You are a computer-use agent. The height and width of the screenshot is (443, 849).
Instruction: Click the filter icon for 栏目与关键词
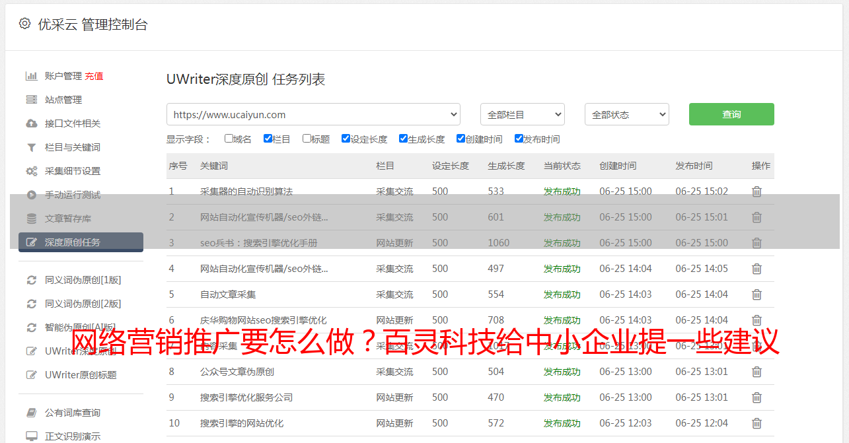(x=31, y=147)
